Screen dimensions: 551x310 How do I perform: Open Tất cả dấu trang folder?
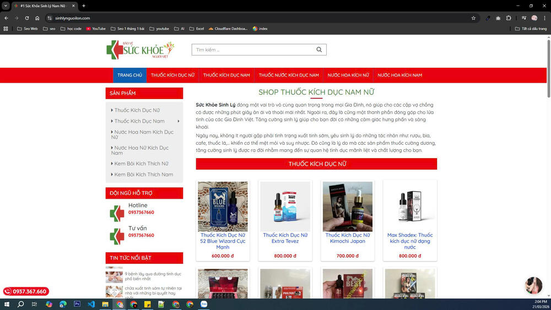[x=531, y=29]
